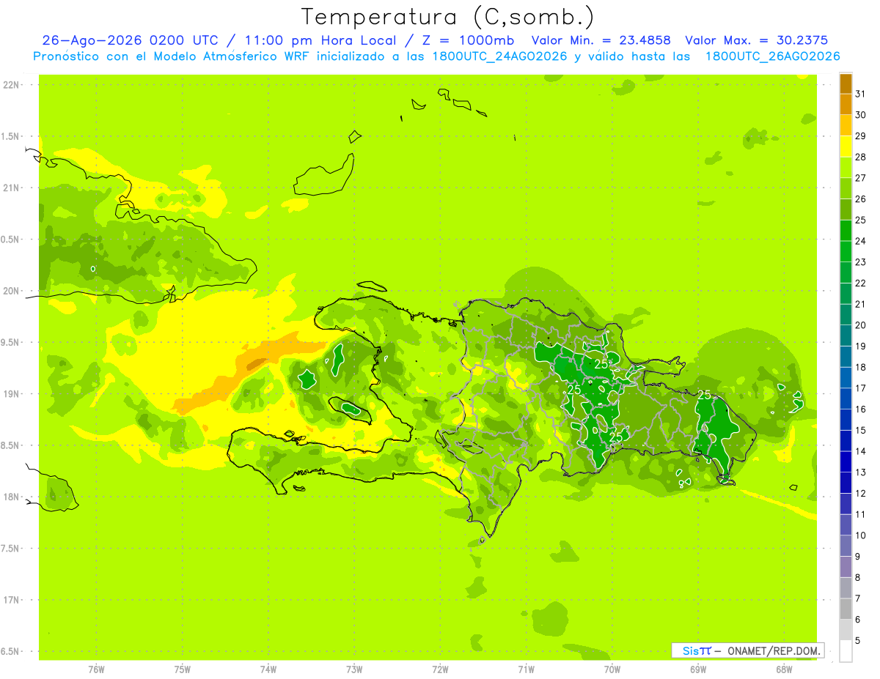880x679 pixels.
Task: Click the title 'Temperatura (C,somb.)'
Action: 447,16
